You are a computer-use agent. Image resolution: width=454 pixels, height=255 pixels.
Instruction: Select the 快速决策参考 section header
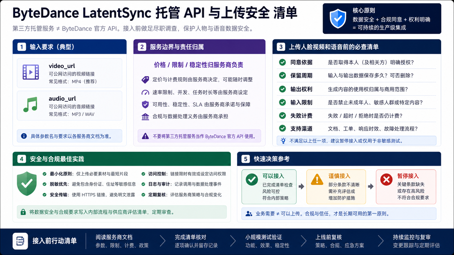(x=339, y=159)
